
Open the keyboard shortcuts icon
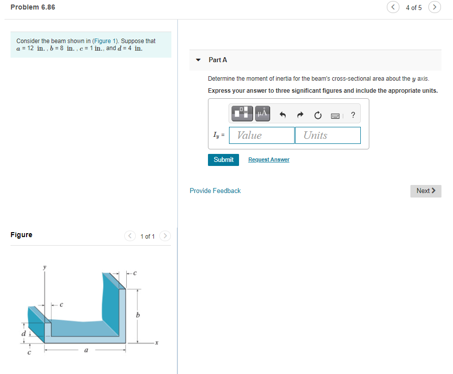(x=335, y=114)
